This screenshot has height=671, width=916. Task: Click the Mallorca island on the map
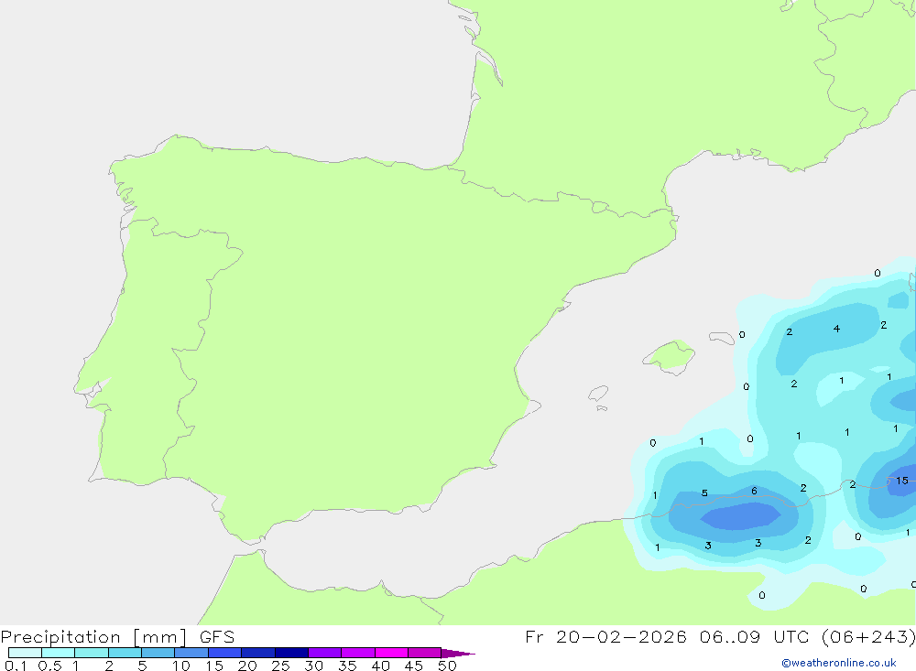point(671,356)
